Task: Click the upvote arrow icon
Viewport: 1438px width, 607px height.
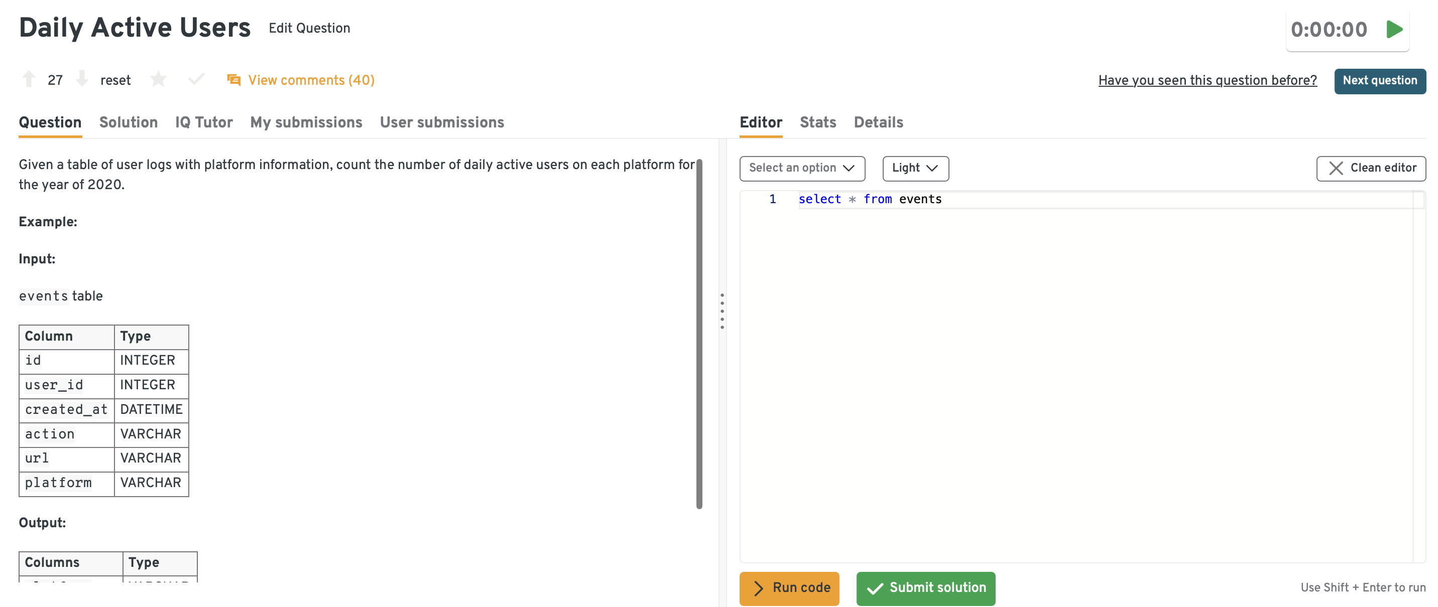Action: pyautogui.click(x=29, y=79)
